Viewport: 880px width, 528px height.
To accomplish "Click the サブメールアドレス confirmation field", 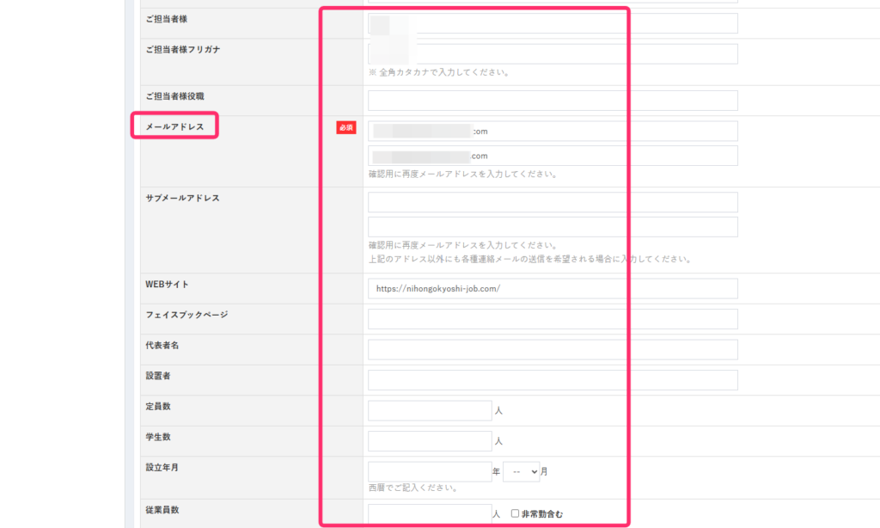I will click(552, 227).
